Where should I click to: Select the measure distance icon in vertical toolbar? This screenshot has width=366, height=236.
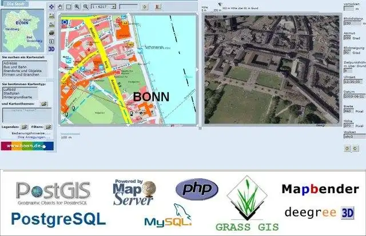point(51,24)
